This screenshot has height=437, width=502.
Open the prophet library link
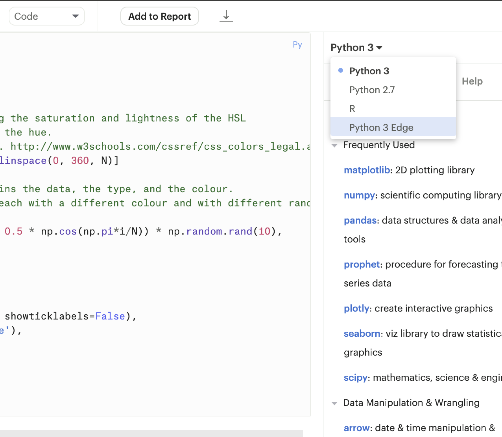click(362, 264)
